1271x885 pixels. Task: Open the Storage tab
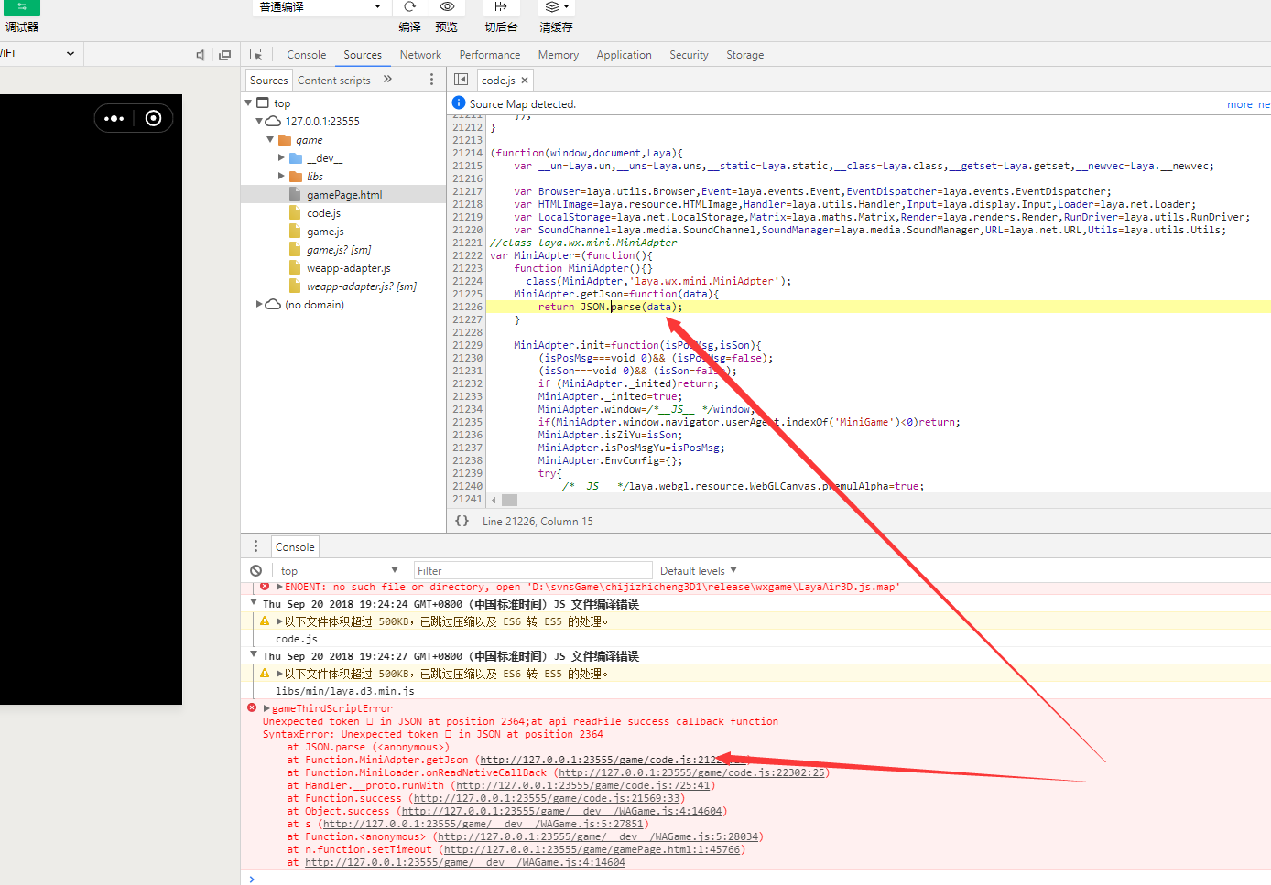pos(744,55)
